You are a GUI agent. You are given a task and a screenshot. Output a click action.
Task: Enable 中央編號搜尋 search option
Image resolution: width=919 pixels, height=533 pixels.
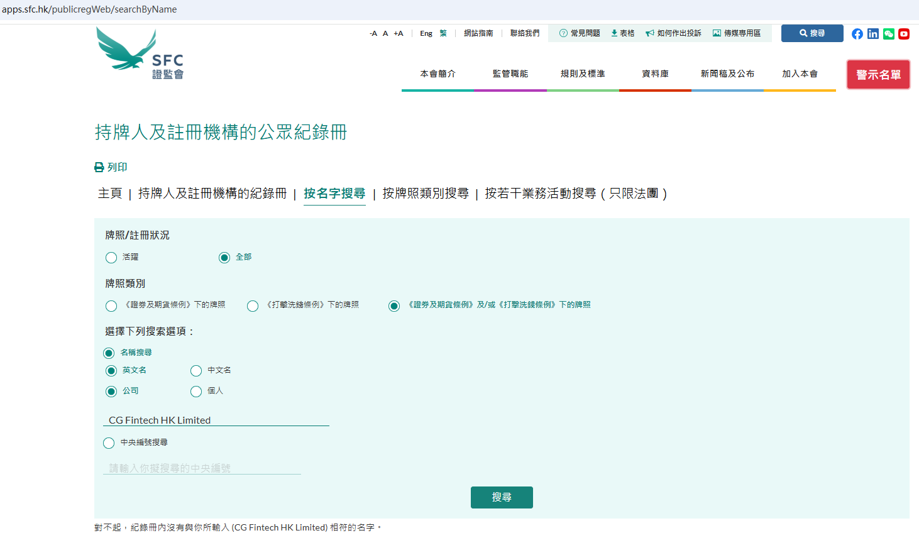click(x=109, y=443)
